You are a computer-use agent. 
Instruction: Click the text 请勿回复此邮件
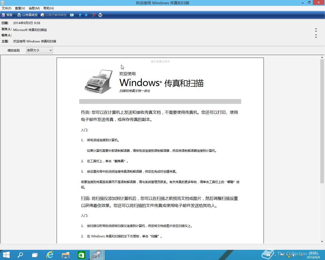pos(160,61)
